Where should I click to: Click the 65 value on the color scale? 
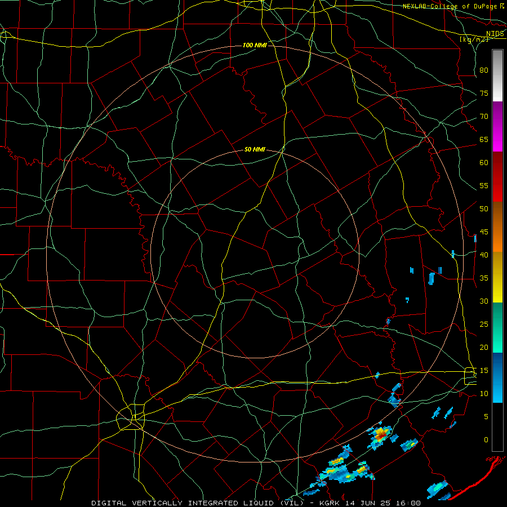pyautogui.click(x=484, y=139)
